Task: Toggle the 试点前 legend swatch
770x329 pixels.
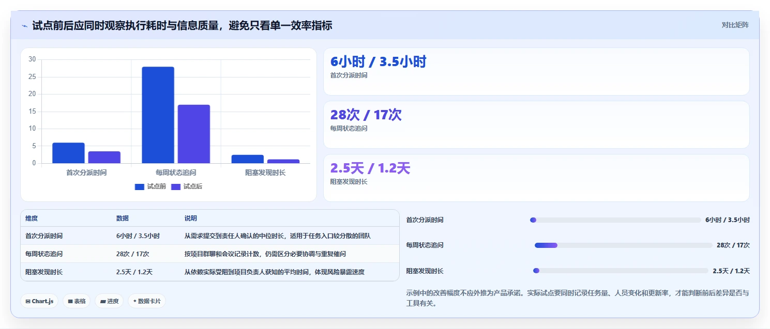Action: pyautogui.click(x=140, y=186)
